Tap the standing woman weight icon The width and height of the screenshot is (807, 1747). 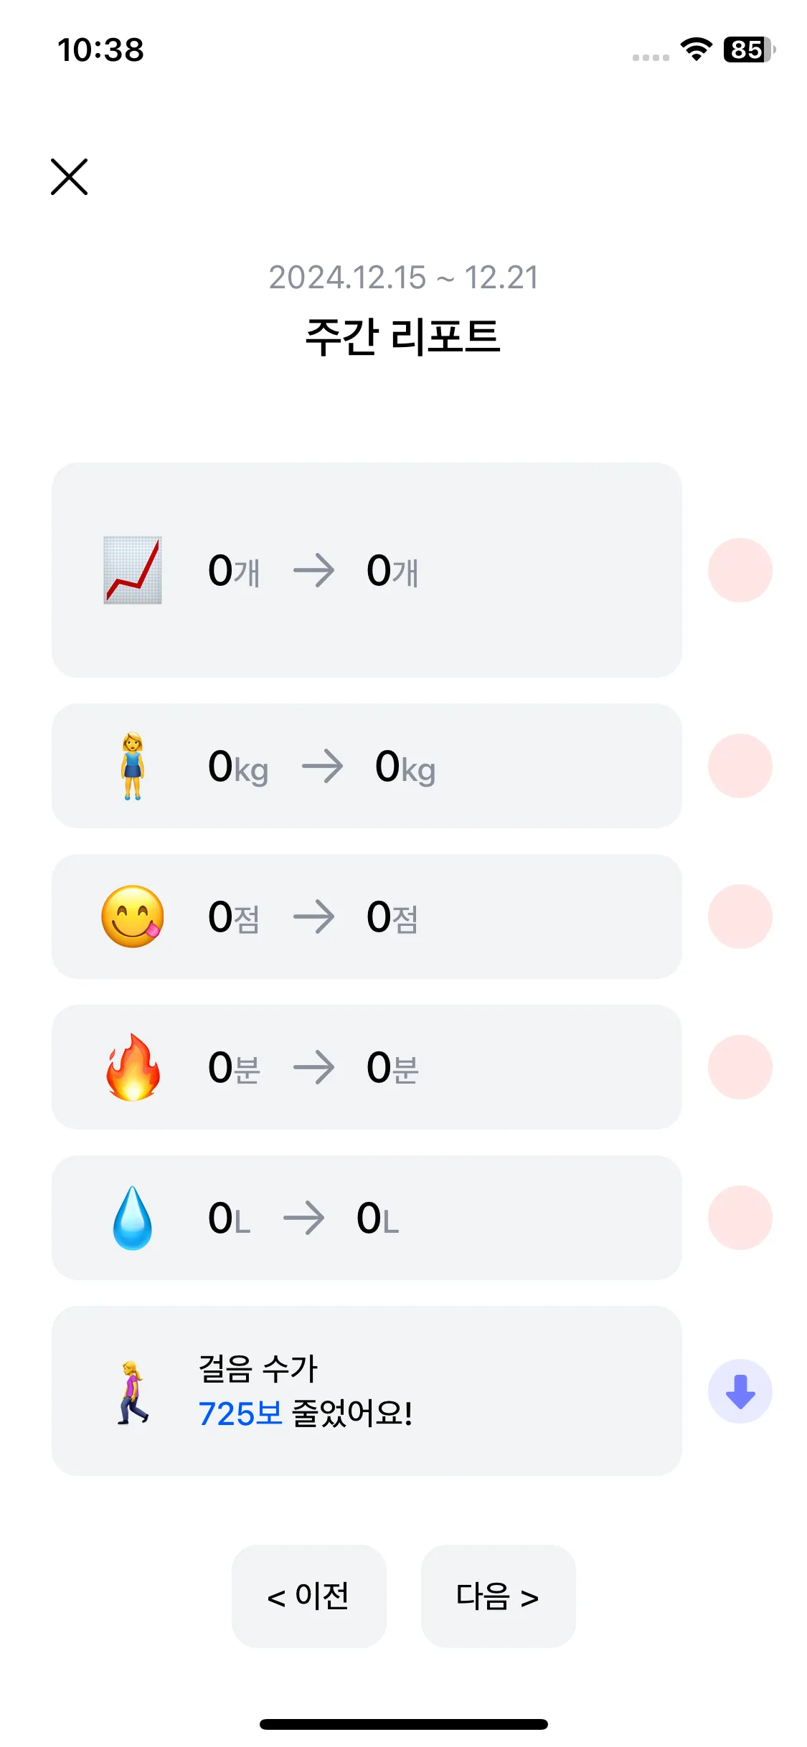click(133, 766)
